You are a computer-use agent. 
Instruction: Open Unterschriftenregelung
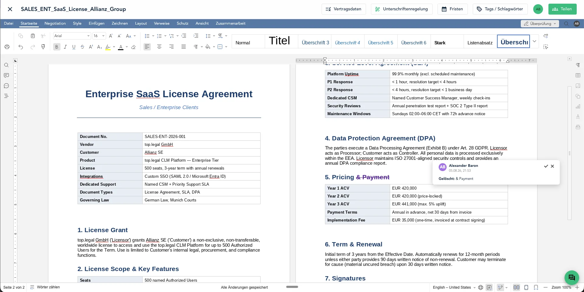point(402,9)
